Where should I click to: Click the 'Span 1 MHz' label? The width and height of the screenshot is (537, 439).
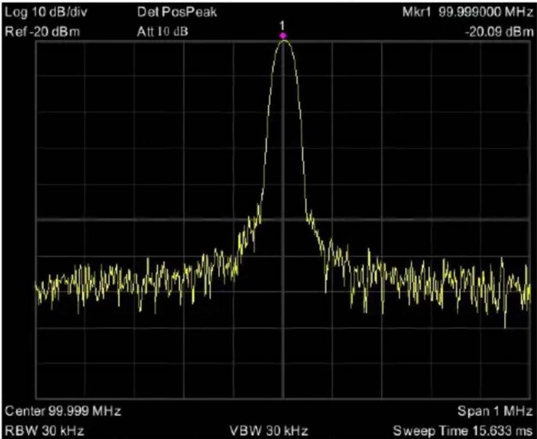click(x=495, y=411)
